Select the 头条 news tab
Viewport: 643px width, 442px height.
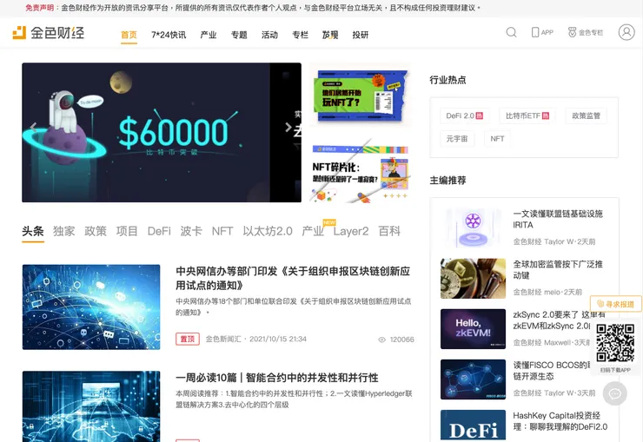33,231
